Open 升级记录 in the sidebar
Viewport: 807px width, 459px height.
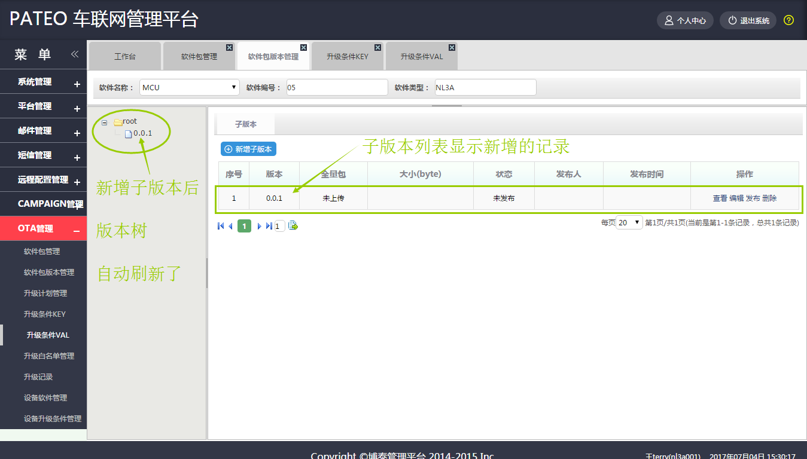pyautogui.click(x=38, y=377)
